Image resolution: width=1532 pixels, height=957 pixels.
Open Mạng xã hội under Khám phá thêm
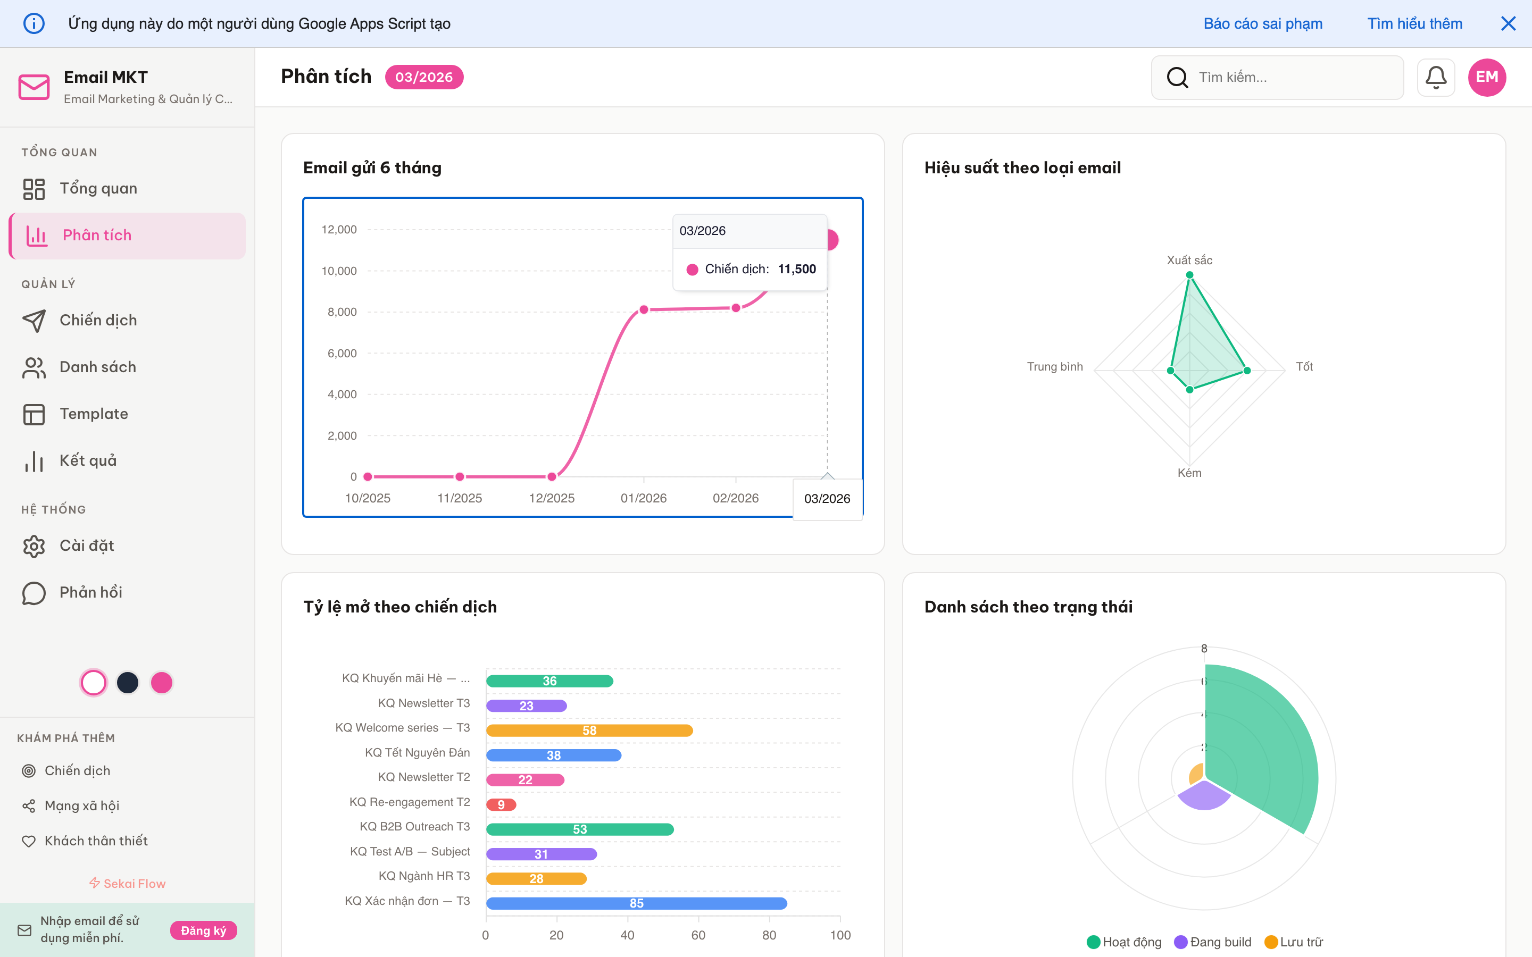83,805
